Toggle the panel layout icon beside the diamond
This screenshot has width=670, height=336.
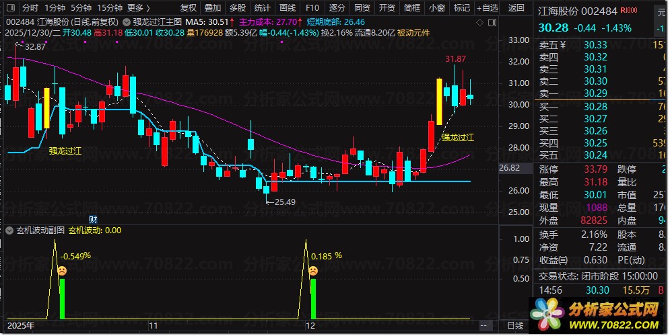click(x=492, y=22)
